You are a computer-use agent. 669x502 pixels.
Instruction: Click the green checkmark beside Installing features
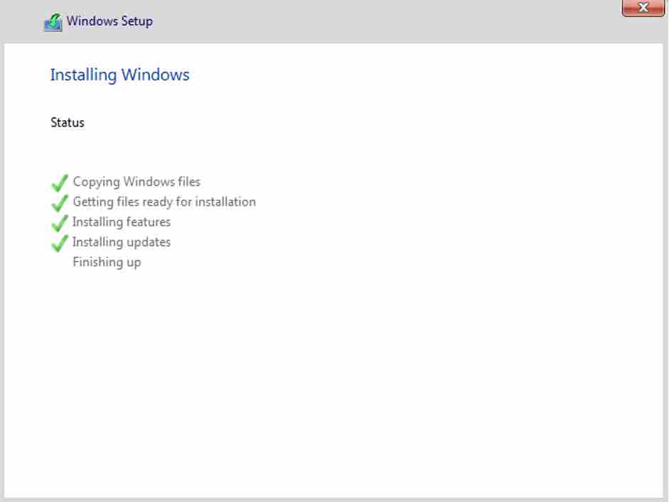tap(60, 223)
